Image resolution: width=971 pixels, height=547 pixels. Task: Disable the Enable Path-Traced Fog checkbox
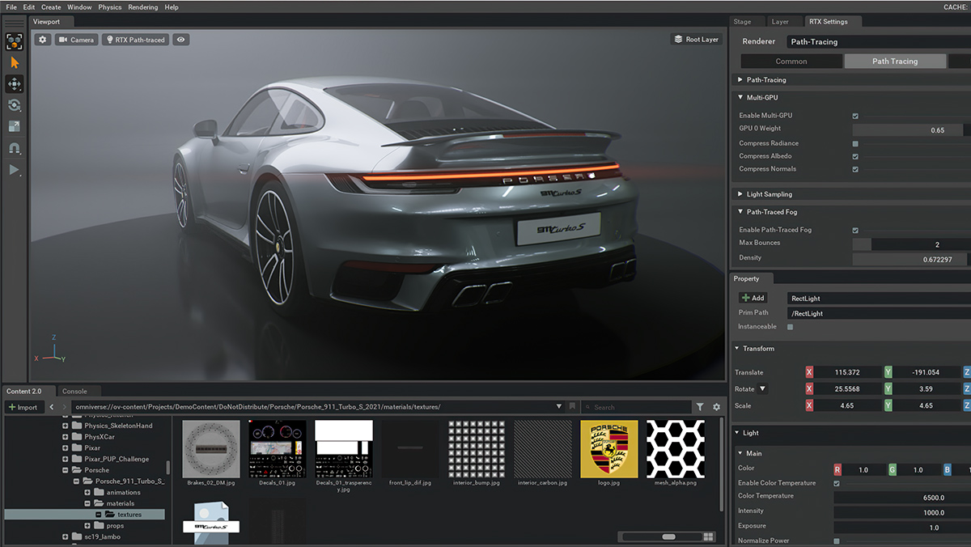854,230
